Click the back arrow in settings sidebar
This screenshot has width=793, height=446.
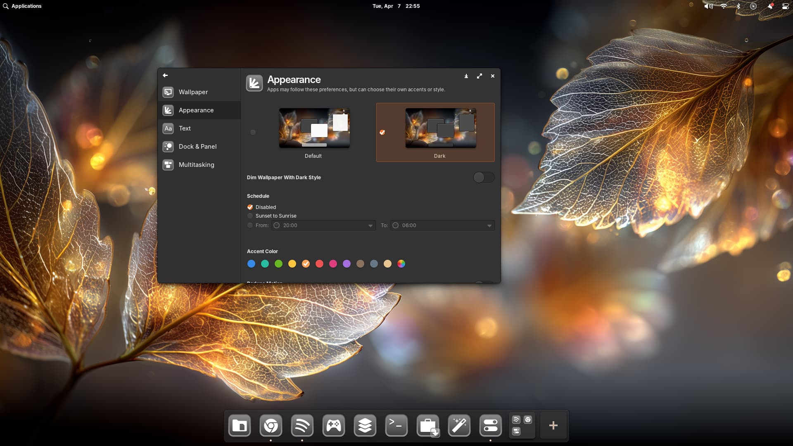coord(165,75)
